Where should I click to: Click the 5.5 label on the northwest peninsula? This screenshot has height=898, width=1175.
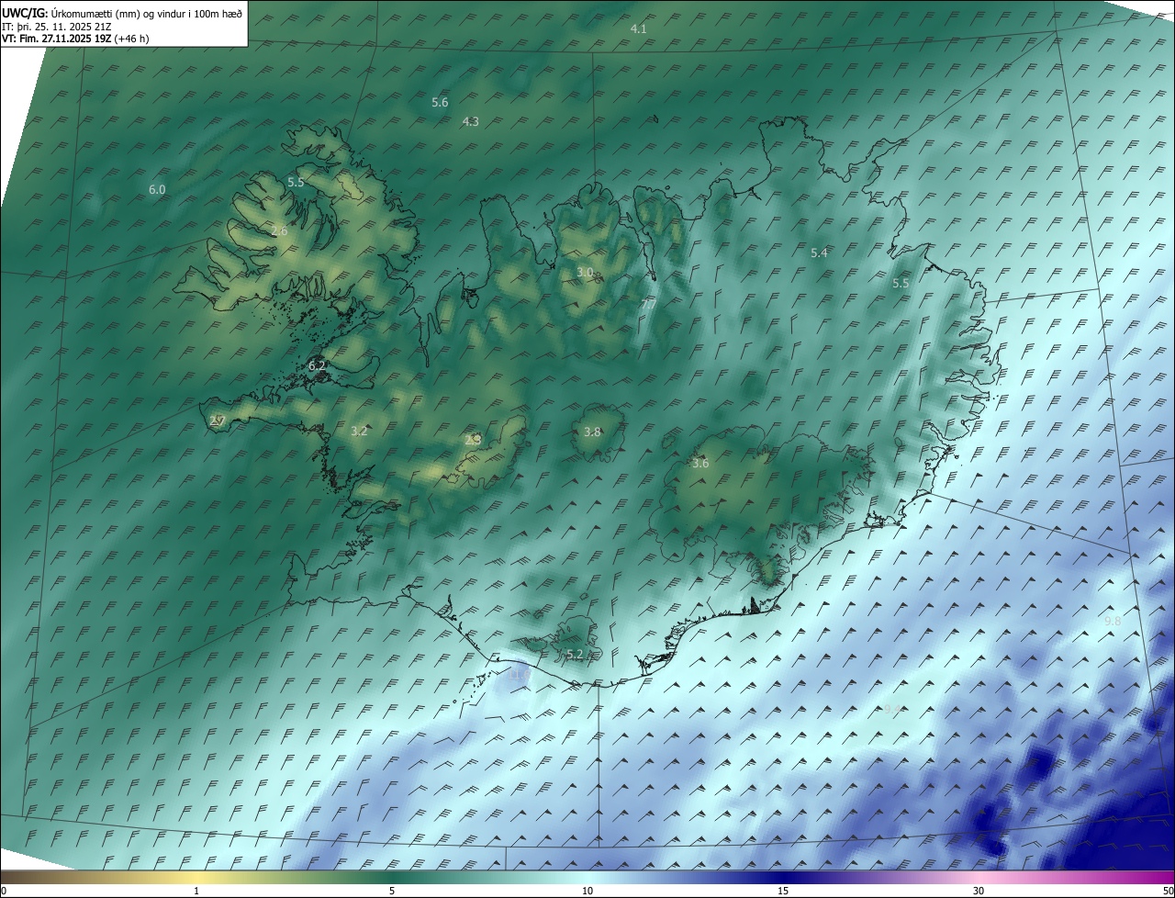point(296,183)
